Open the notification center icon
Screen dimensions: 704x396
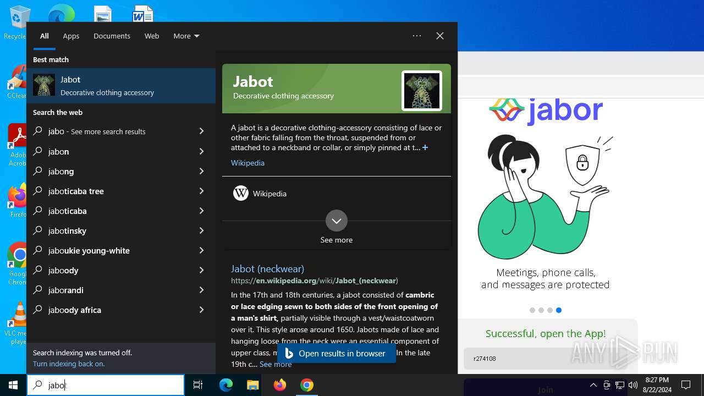point(686,385)
